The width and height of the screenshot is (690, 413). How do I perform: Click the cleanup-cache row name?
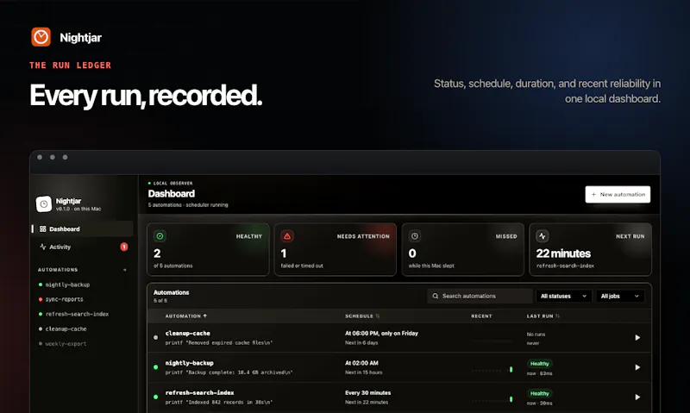tap(188, 334)
